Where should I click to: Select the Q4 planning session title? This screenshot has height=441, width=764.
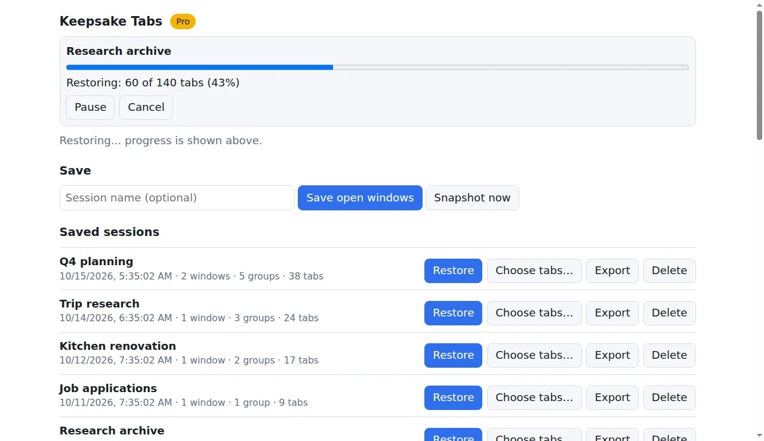coord(96,262)
